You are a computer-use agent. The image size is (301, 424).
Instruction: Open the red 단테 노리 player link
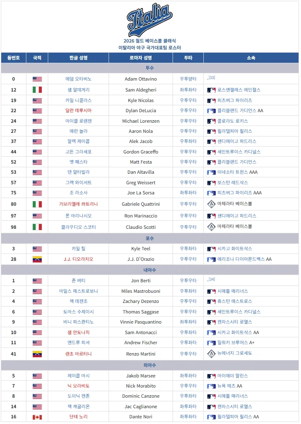(x=79, y=417)
